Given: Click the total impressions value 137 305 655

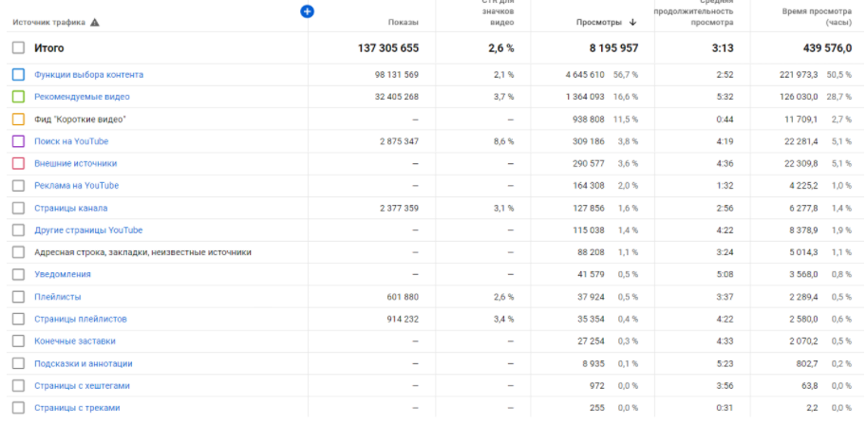Looking at the screenshot, I should tap(388, 48).
